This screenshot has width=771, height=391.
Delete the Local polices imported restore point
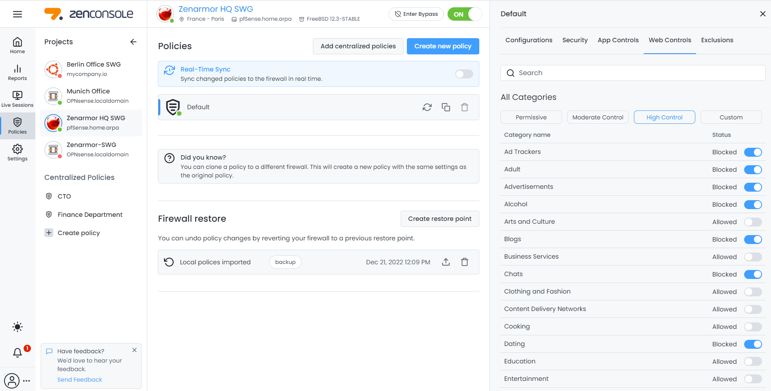(x=465, y=262)
